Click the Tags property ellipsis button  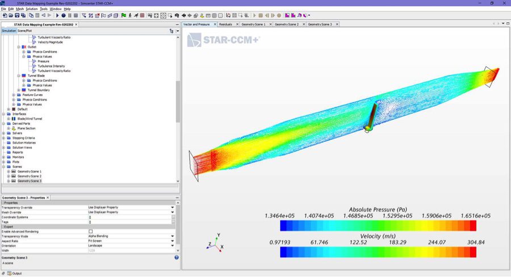[173, 222]
